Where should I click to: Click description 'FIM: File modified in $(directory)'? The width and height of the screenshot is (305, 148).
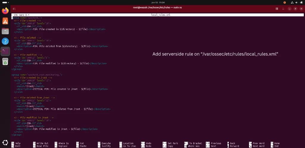(61, 63)
